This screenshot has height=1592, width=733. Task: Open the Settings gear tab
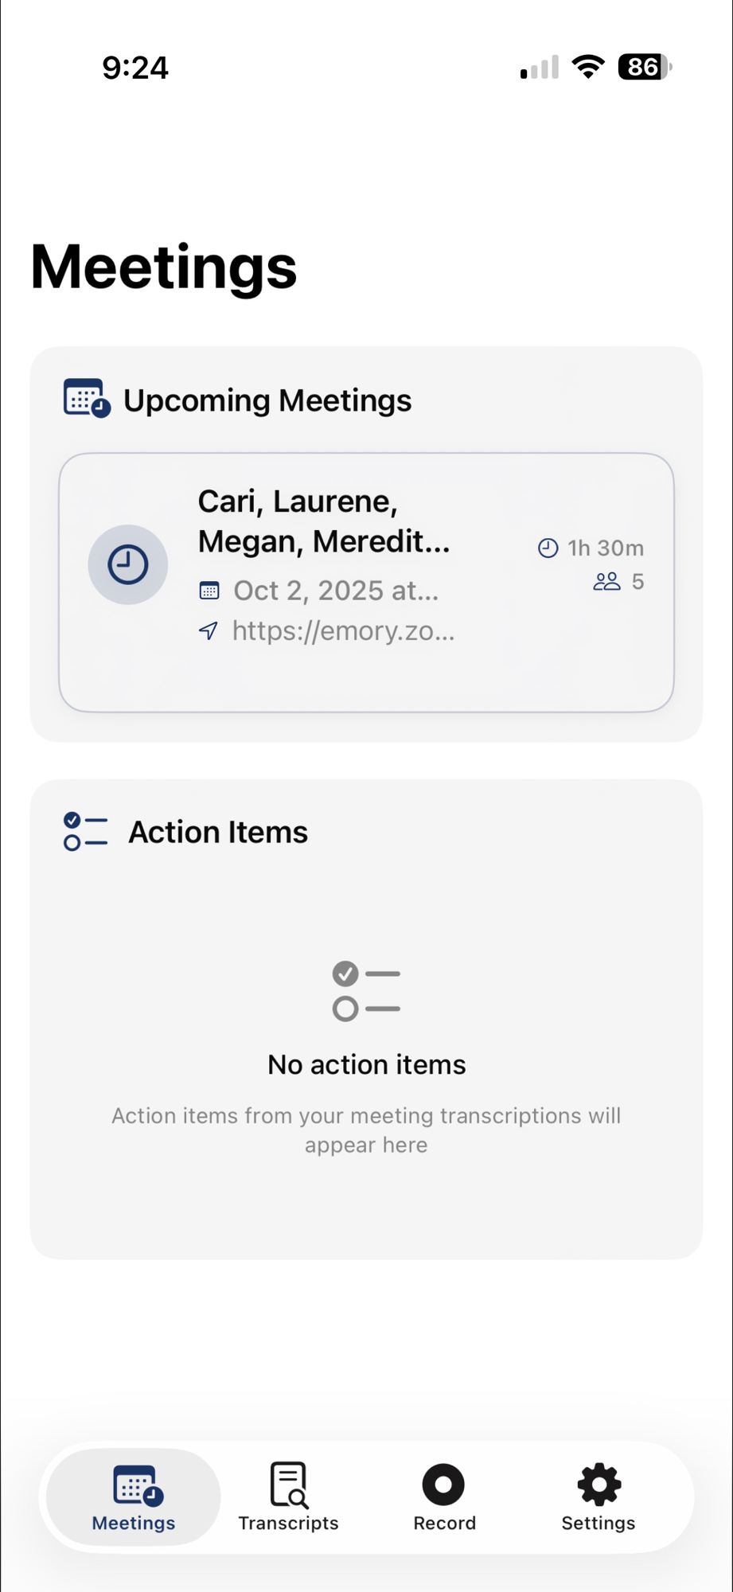tap(598, 1496)
